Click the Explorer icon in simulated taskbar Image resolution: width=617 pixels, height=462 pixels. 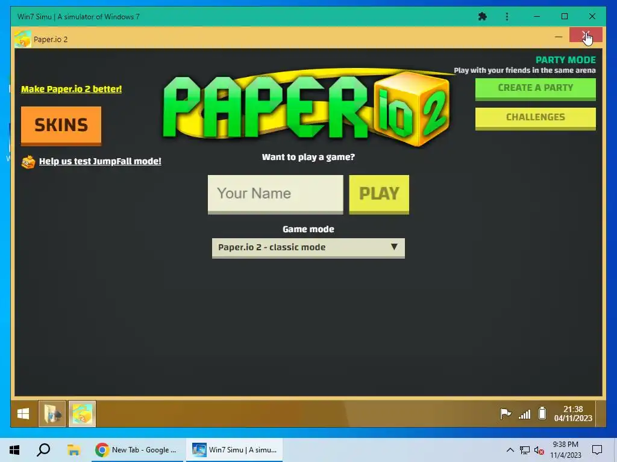[x=52, y=414]
